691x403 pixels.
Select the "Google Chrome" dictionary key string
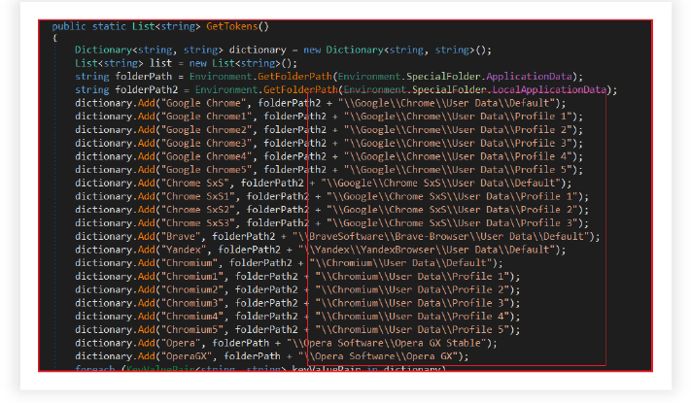203,103
